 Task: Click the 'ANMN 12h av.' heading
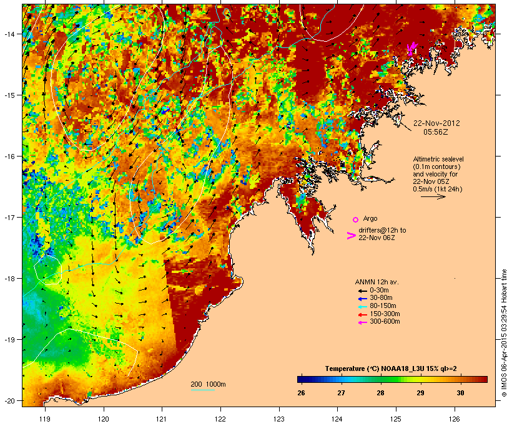click(377, 282)
